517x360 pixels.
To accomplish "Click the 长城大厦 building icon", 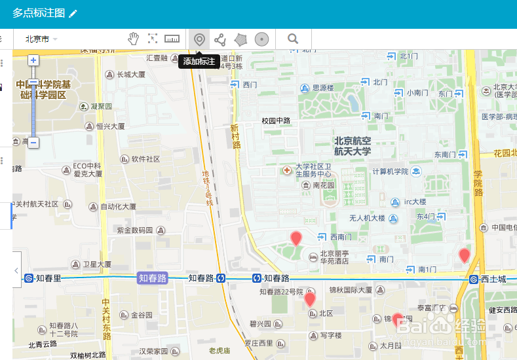I will [x=109, y=75].
